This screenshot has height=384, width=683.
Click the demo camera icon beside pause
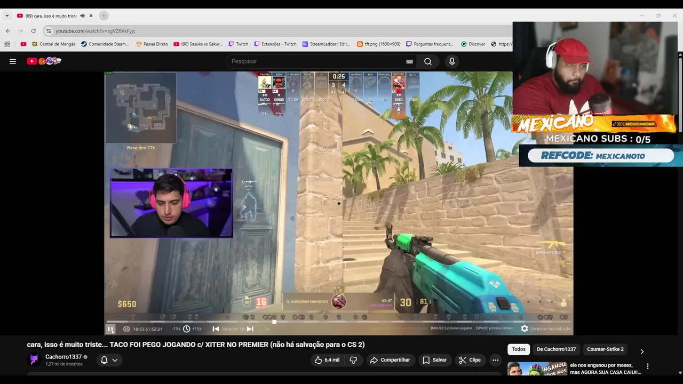126,329
